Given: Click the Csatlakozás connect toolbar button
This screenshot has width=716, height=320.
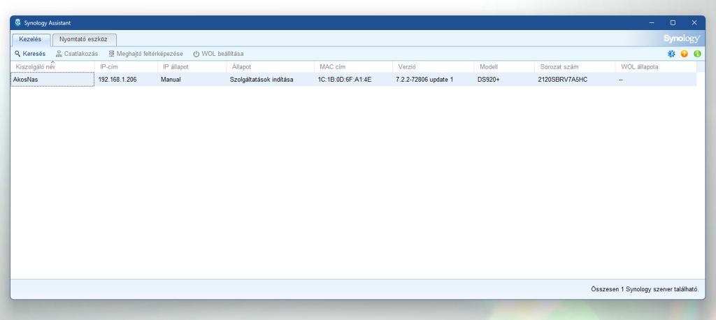Looking at the screenshot, I should [77, 54].
